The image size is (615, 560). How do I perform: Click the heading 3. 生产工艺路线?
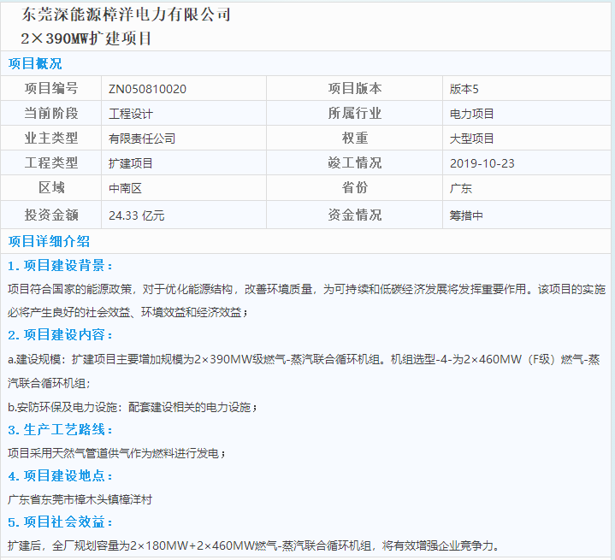(x=61, y=429)
